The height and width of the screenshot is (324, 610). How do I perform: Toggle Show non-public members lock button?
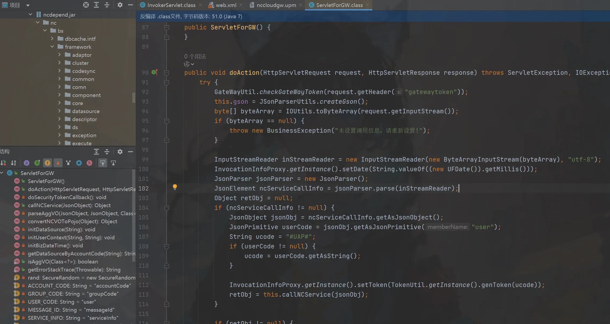tap(58, 163)
